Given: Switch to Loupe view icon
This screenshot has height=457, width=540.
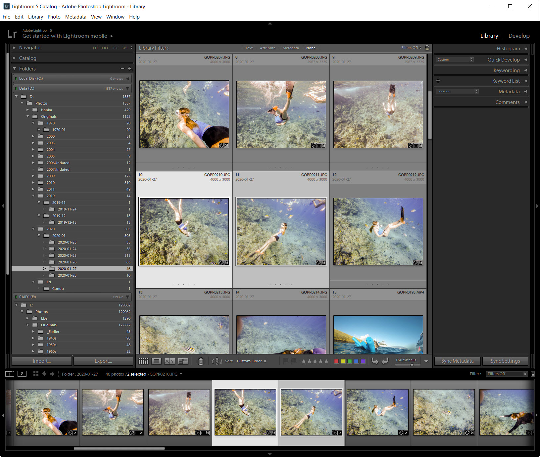Looking at the screenshot, I should [157, 361].
